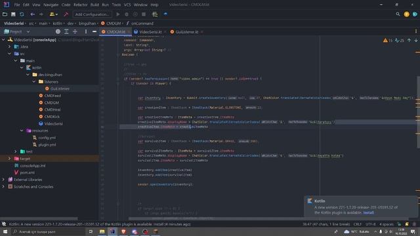Open the Refactor menu
The width and height of the screenshot is (420, 236).
tap(80, 5)
